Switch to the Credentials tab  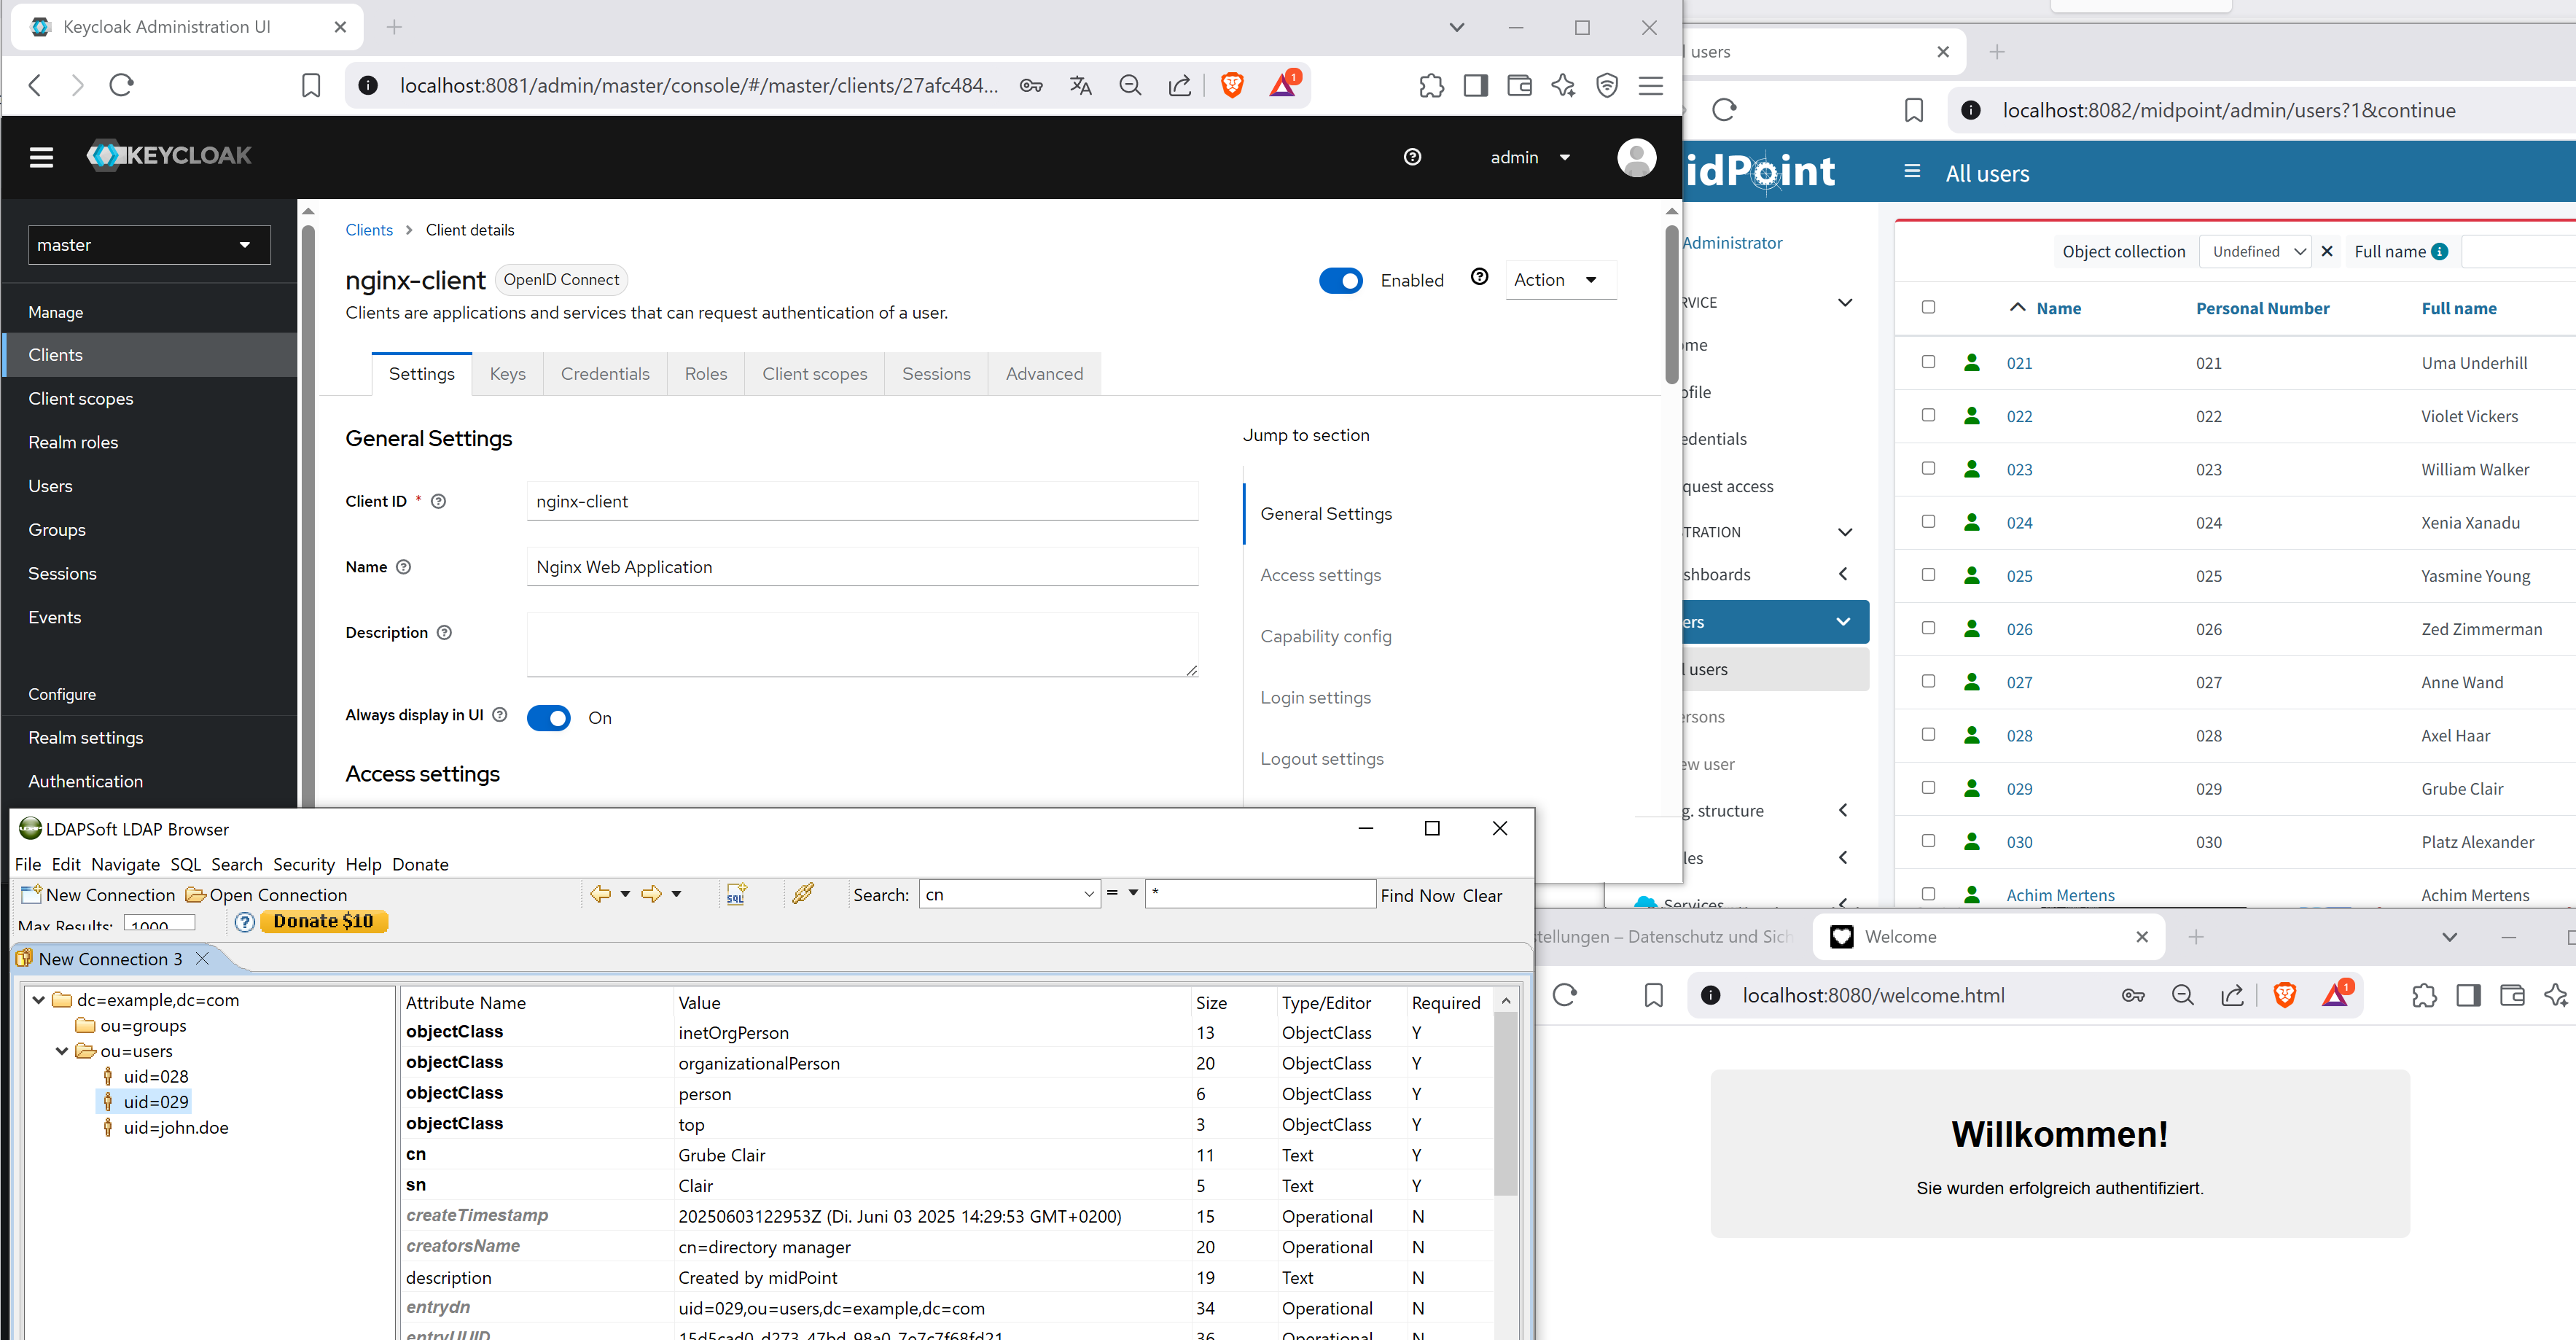pos(604,374)
